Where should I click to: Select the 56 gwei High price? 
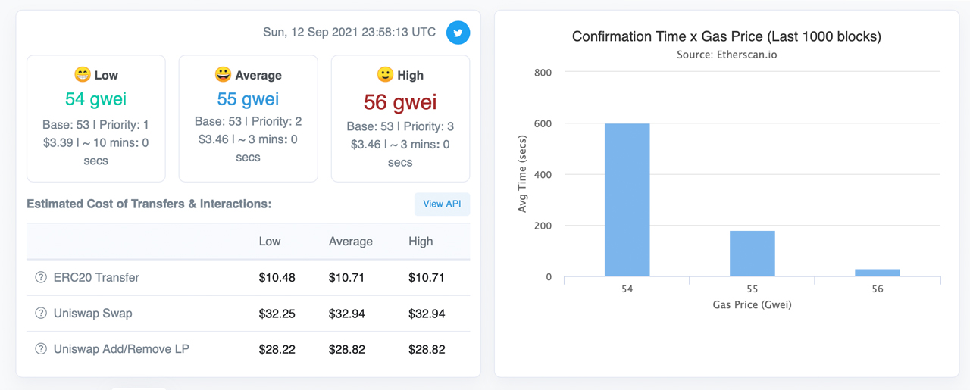(400, 101)
